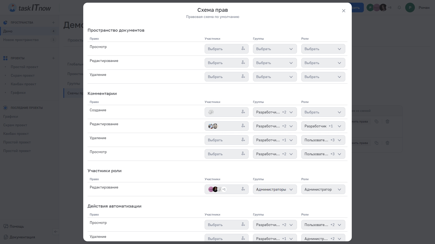This screenshot has height=244, width=435.
Task: Click the taskITnow logo
Action: (30, 8)
